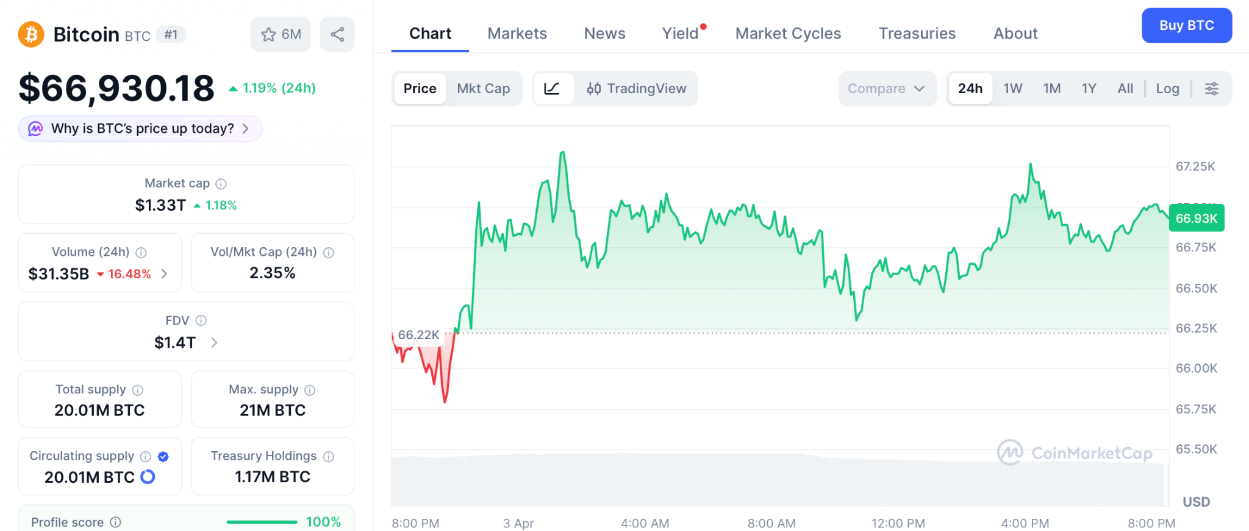Click the Buy BTC button
The image size is (1249, 531).
(x=1186, y=26)
